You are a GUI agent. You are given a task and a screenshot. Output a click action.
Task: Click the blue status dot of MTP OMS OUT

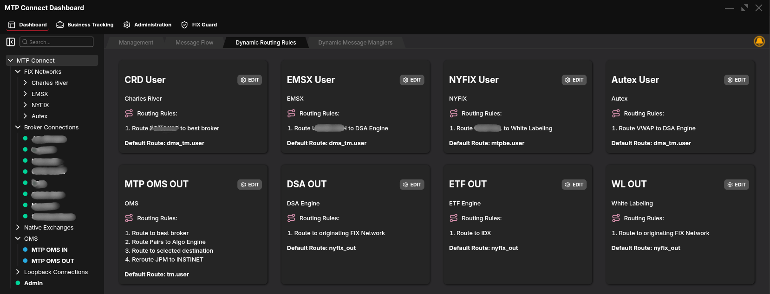(x=26, y=261)
